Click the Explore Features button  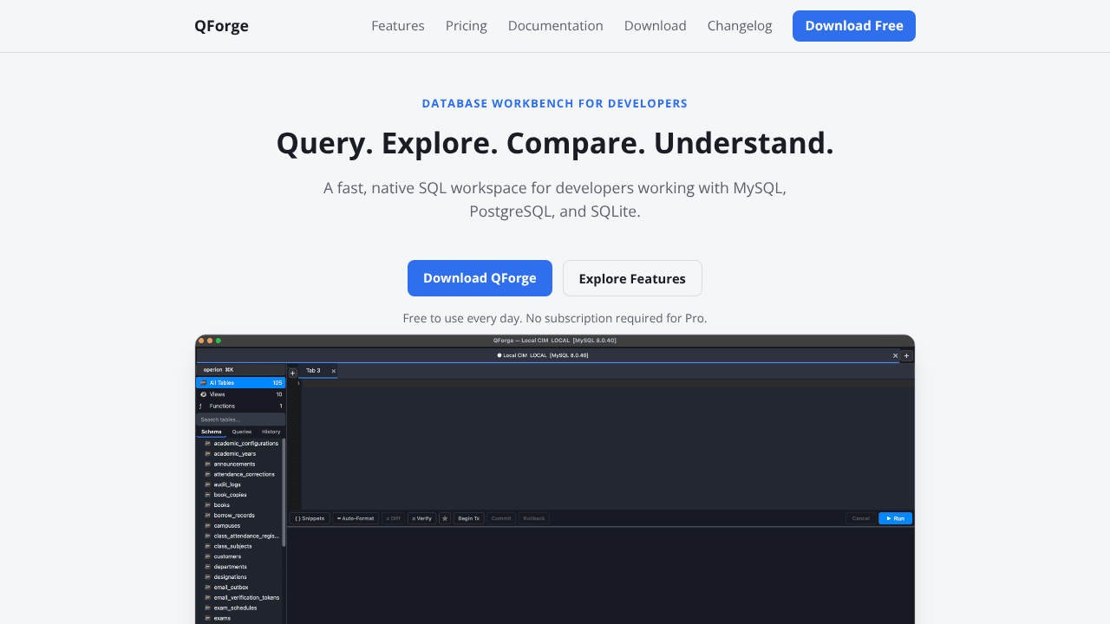632,278
